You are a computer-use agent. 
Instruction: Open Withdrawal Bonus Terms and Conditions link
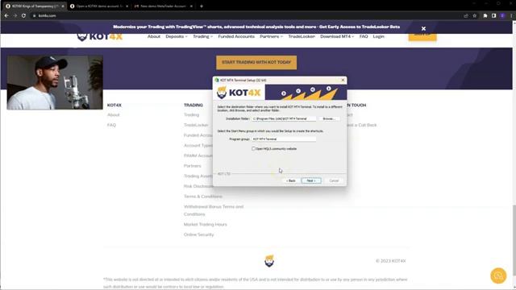click(x=214, y=210)
